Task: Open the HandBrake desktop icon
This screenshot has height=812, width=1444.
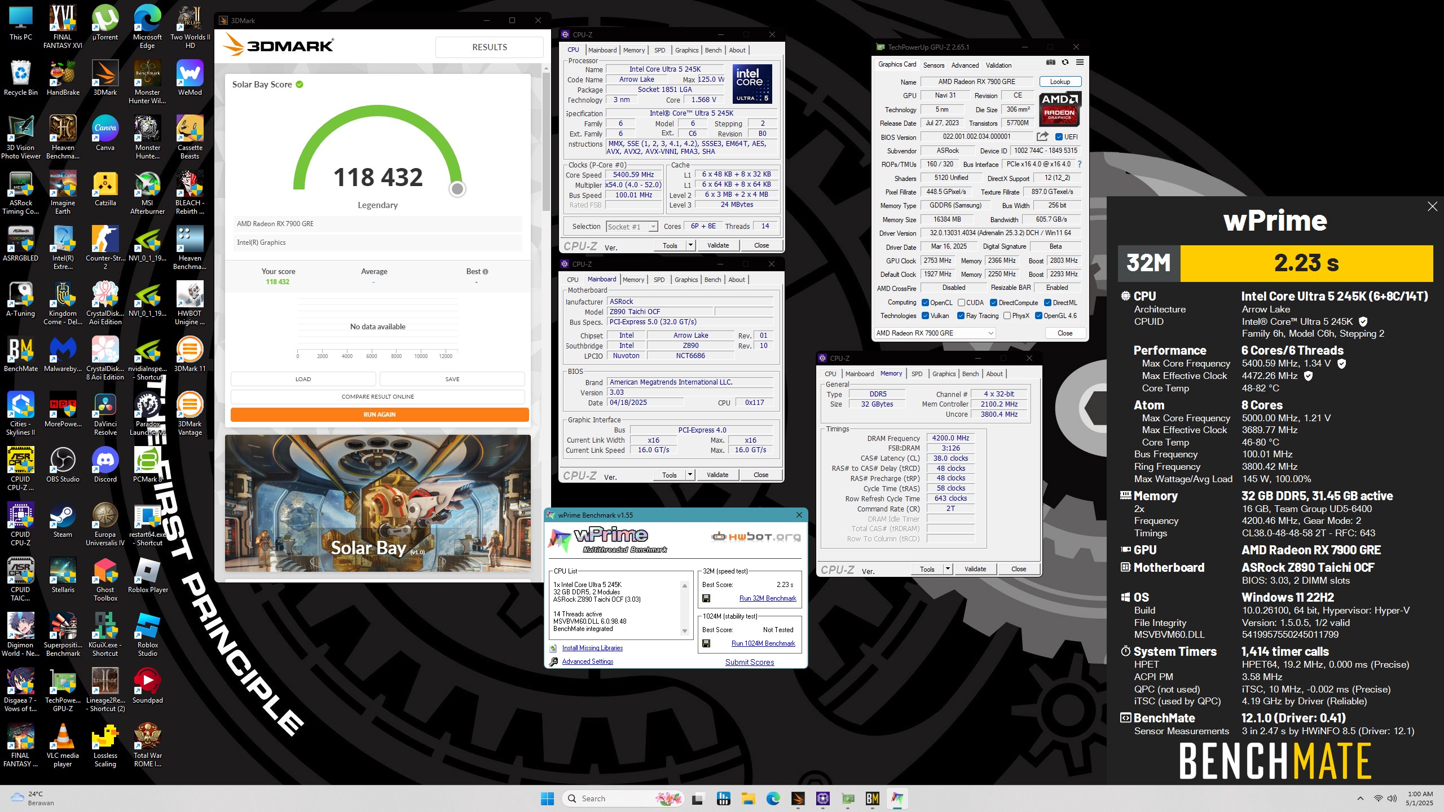Action: pos(63,78)
